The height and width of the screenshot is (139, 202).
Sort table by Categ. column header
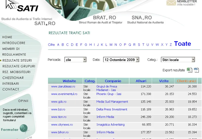(90, 81)
